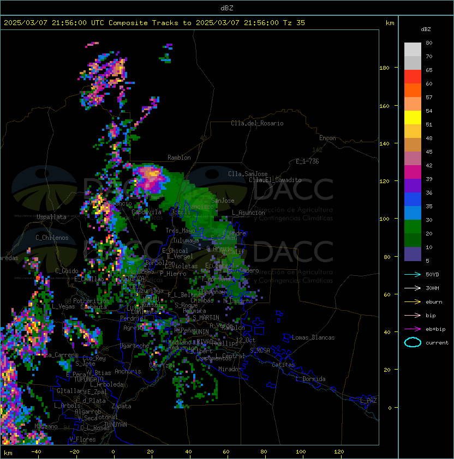Viewport: 454px width, 459px height.
Task: Click the 'Lomas_Blancas' map label
Action: pos(313,337)
